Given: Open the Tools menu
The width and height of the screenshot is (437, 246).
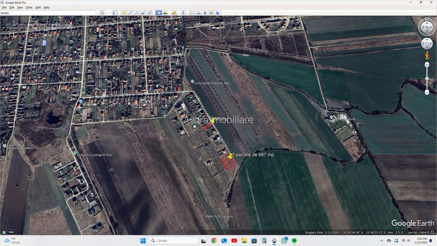Looking at the screenshot, I should pos(29,8).
